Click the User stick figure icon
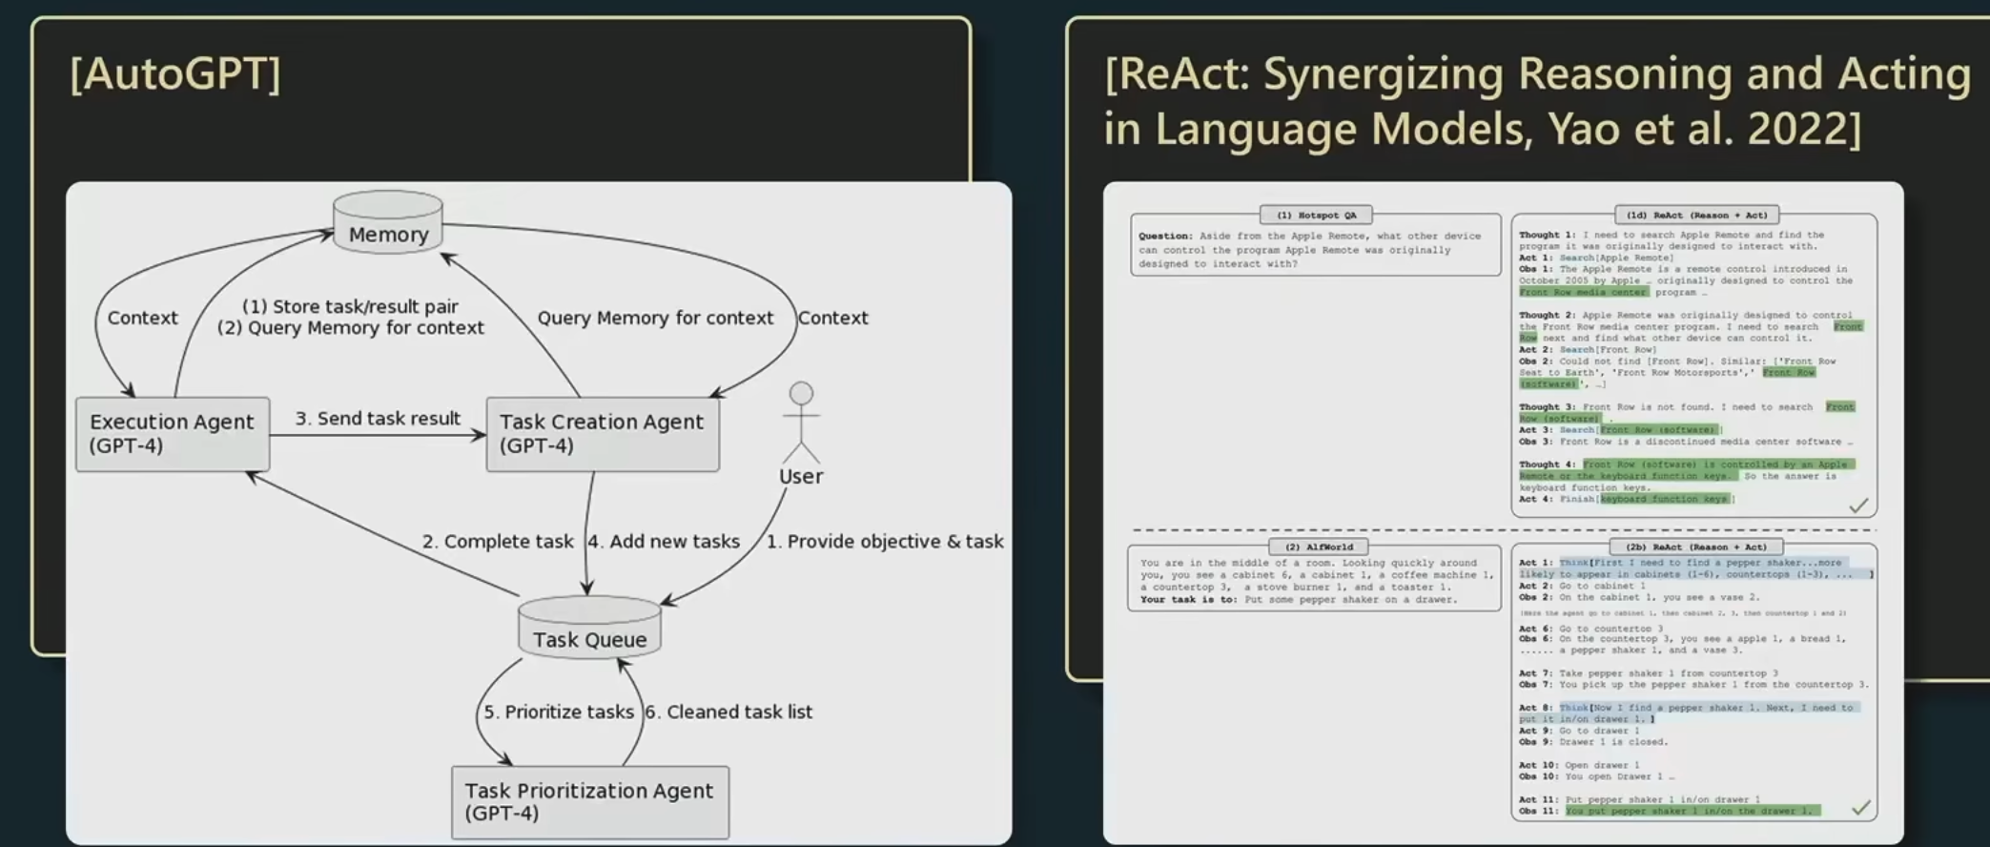1990x847 pixels. coord(801,423)
